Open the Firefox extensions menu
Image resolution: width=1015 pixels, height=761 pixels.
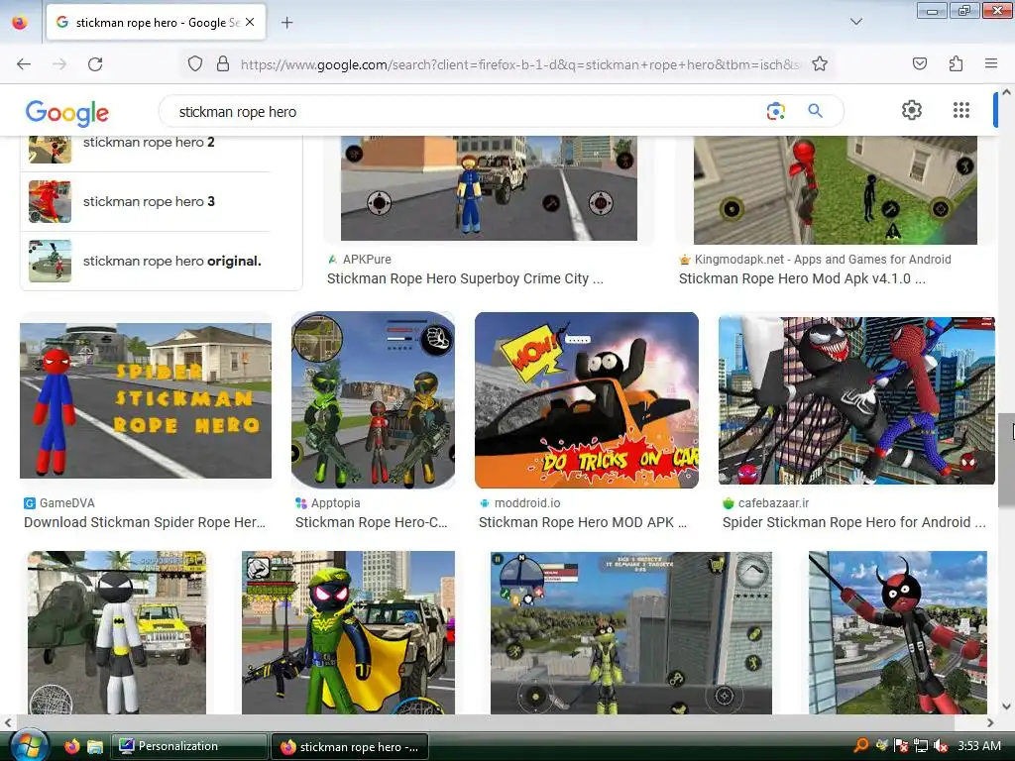click(956, 63)
